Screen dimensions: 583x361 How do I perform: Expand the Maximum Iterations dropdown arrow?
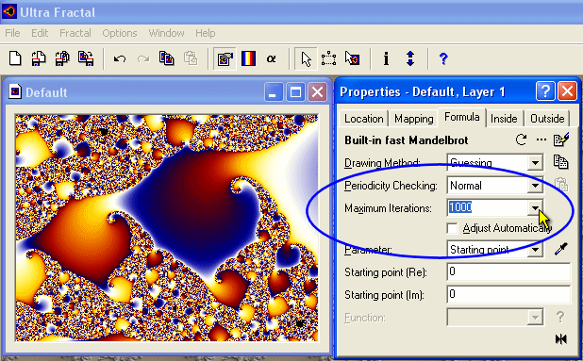535,208
